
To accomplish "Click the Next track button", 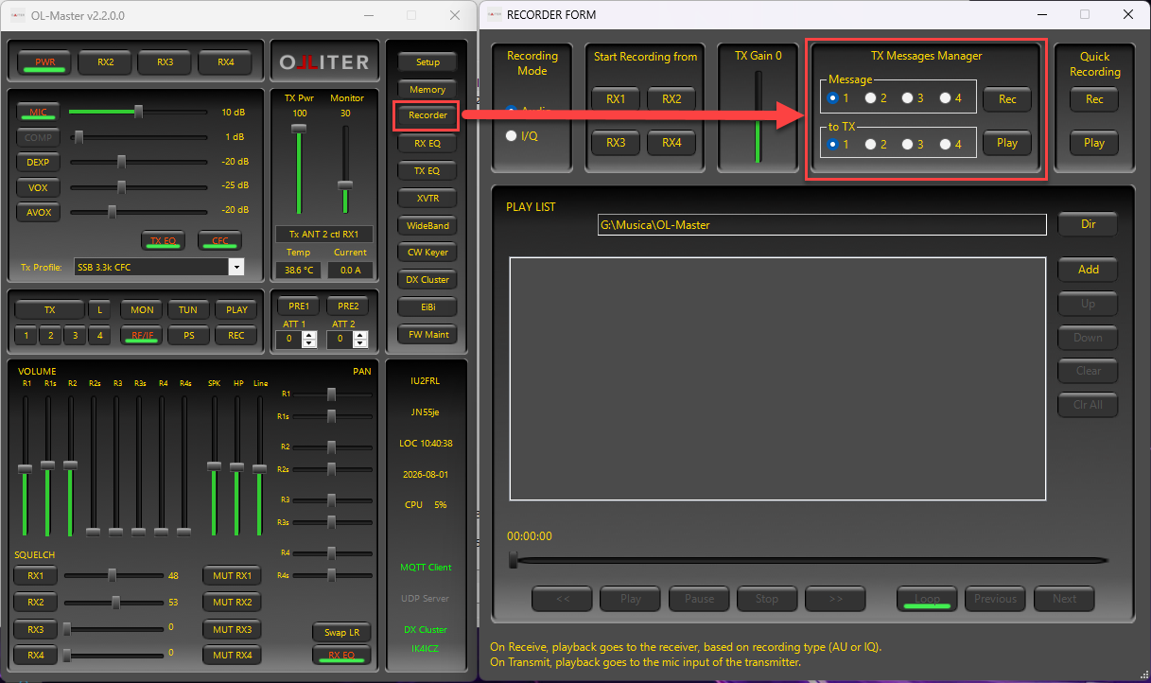I will (1064, 599).
